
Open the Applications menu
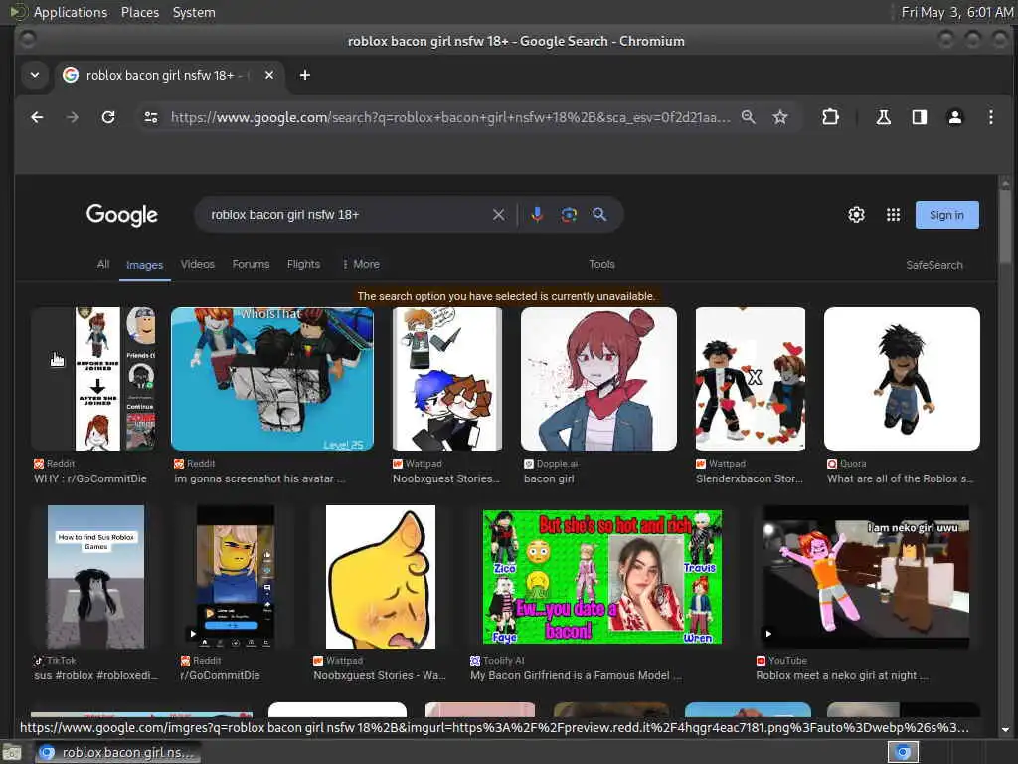click(x=71, y=12)
